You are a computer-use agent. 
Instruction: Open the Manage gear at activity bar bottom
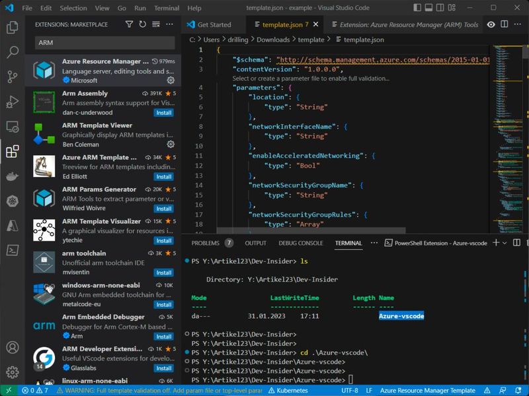pyautogui.click(x=13, y=372)
